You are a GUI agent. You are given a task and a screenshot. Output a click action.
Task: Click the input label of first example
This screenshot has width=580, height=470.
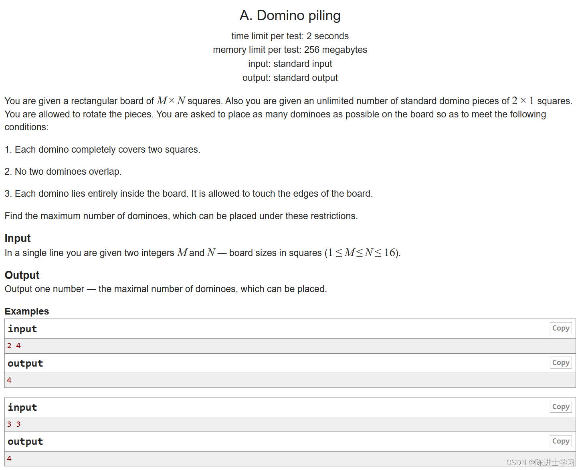click(22, 329)
